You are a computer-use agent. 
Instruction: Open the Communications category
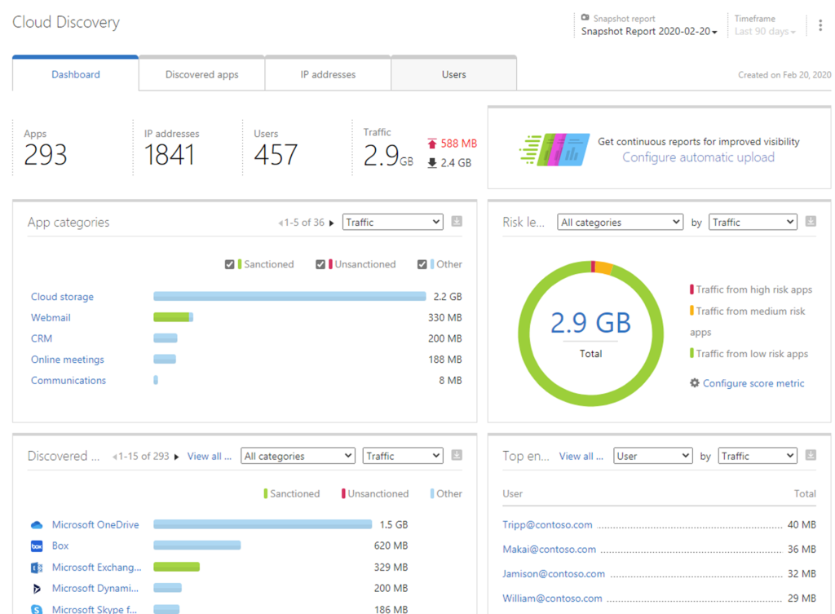[68, 380]
